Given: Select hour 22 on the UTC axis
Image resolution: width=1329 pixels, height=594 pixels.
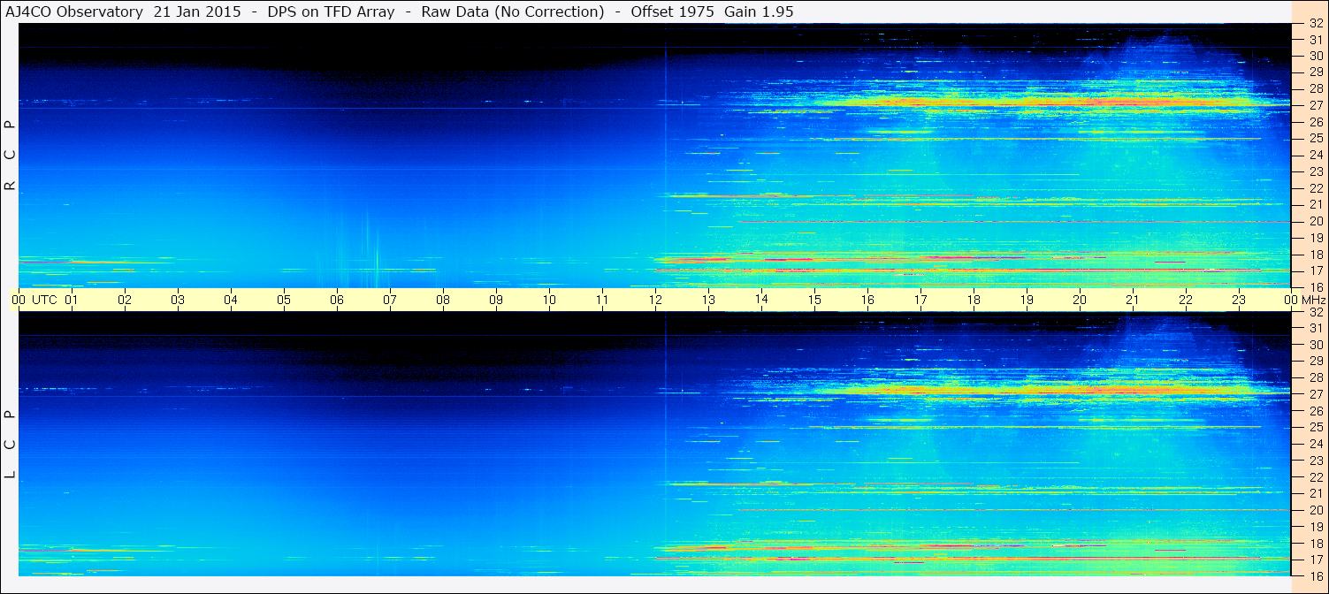Looking at the screenshot, I should (x=1186, y=300).
